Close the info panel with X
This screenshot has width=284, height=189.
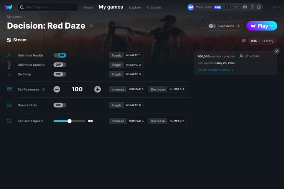(277, 51)
